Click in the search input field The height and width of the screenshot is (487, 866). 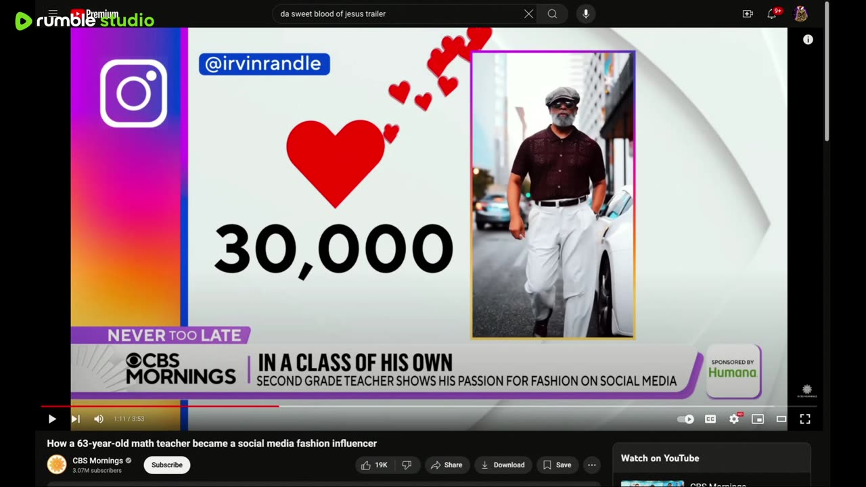coord(399,14)
